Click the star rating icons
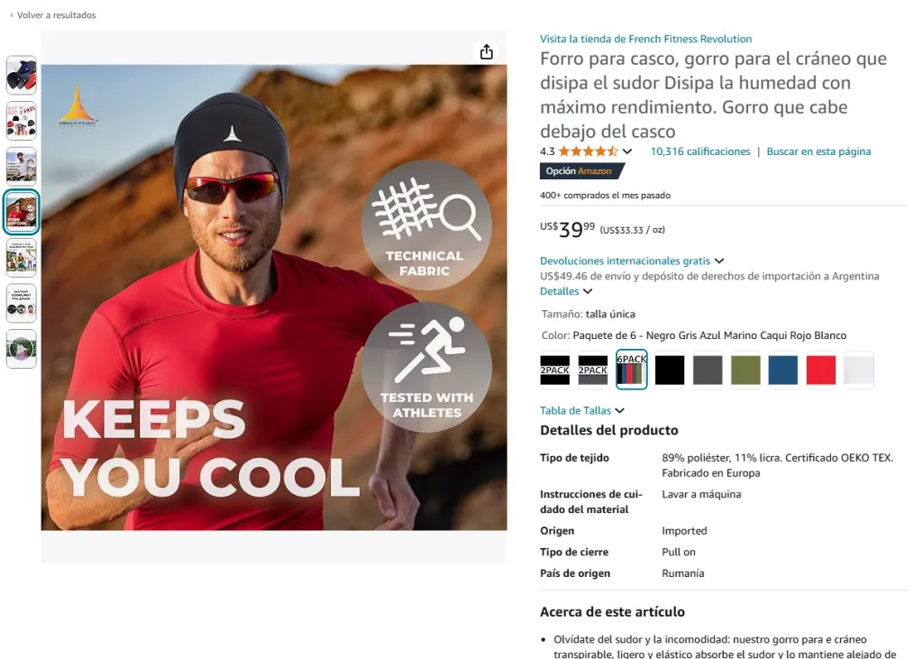Viewport: 923px width, 659px height. coord(588,151)
